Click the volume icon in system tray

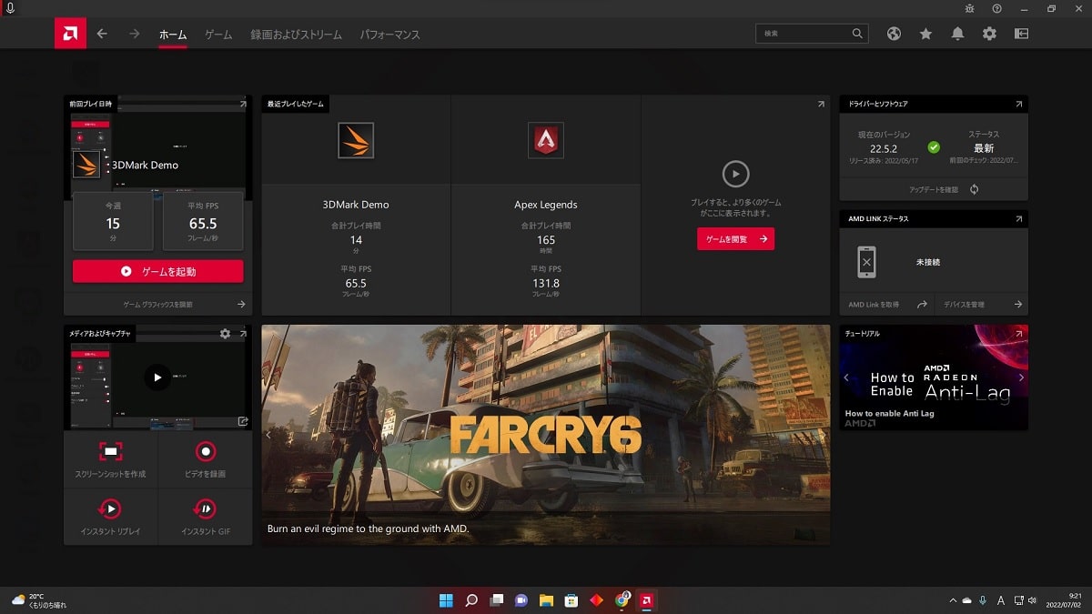pyautogui.click(x=1032, y=600)
